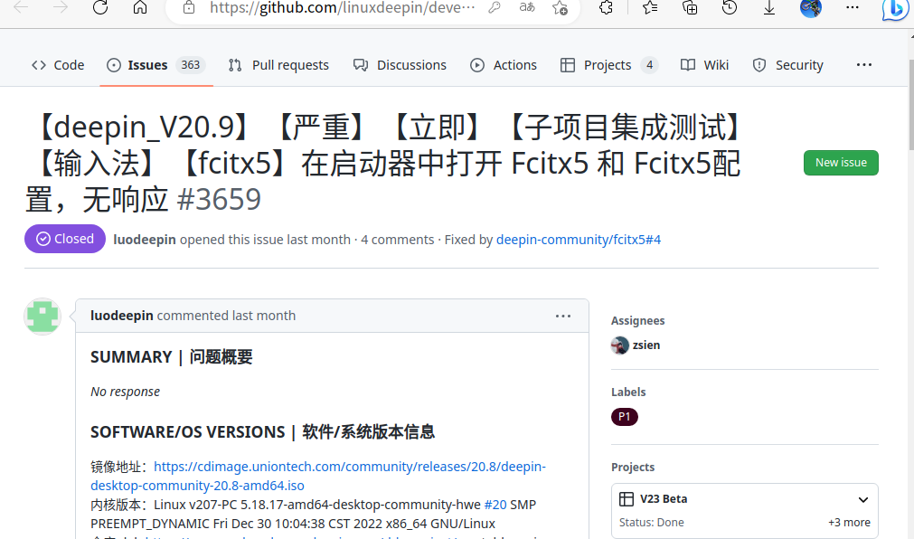Image resolution: width=914 pixels, height=539 pixels.
Task: Open the repository navigation overflow menu
Action: click(863, 64)
